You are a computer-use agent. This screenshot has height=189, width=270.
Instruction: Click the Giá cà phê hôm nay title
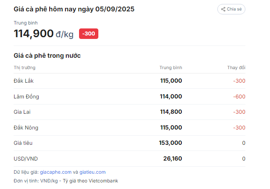point(74,9)
